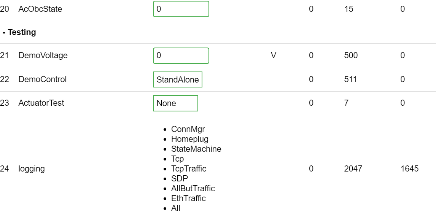The height and width of the screenshot is (216, 436).
Task: Select TcpTraffic logging option
Action: 189,168
